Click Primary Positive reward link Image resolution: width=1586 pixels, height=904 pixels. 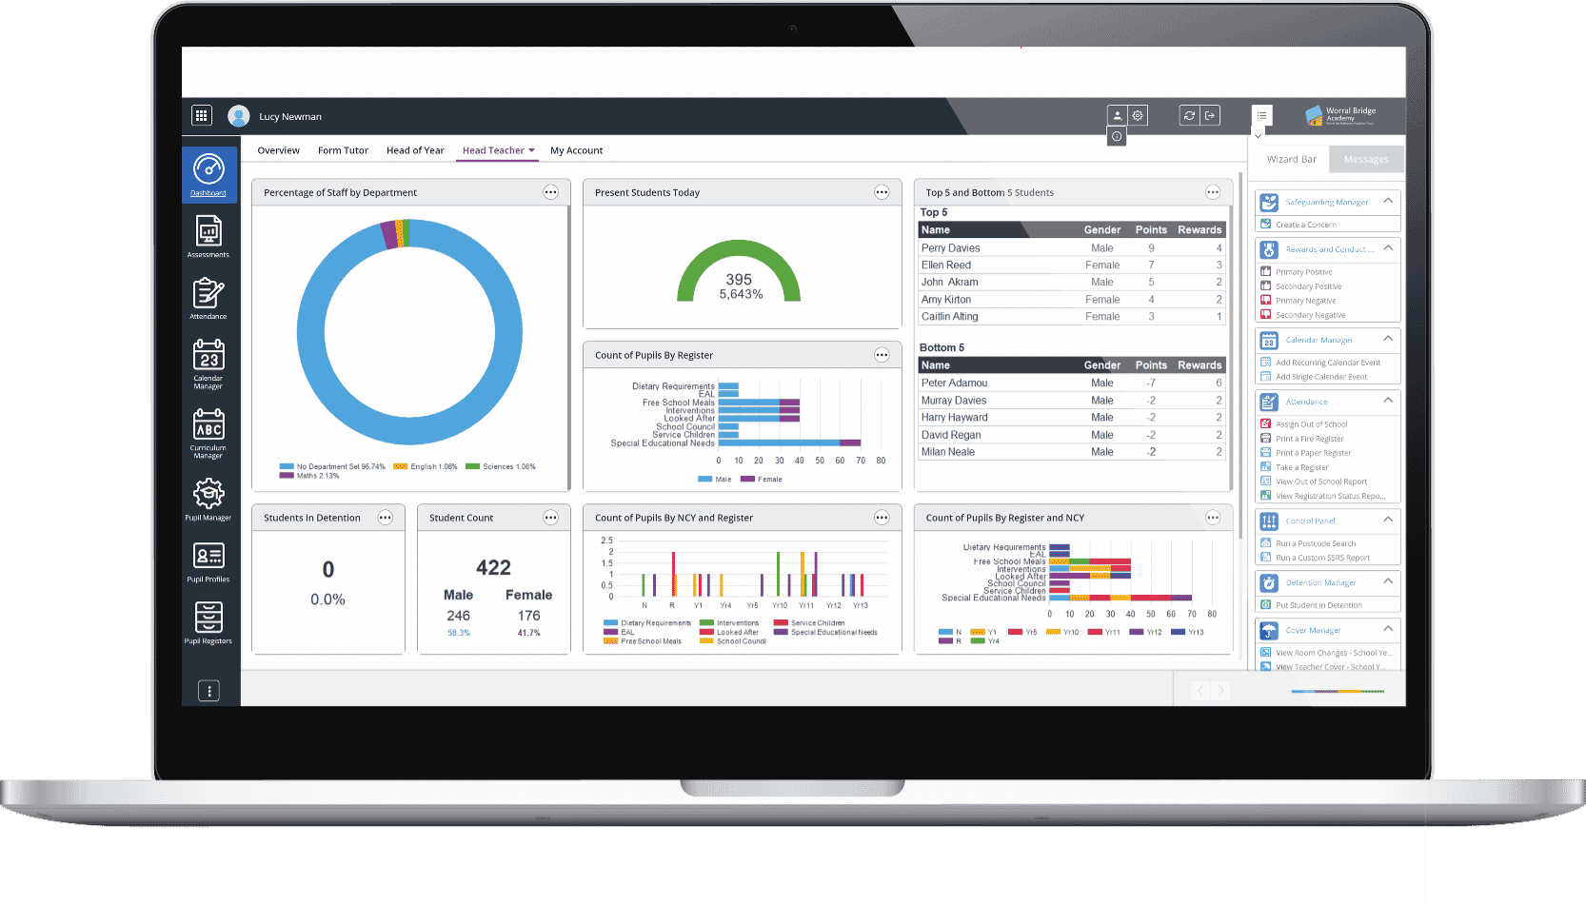1304,272
